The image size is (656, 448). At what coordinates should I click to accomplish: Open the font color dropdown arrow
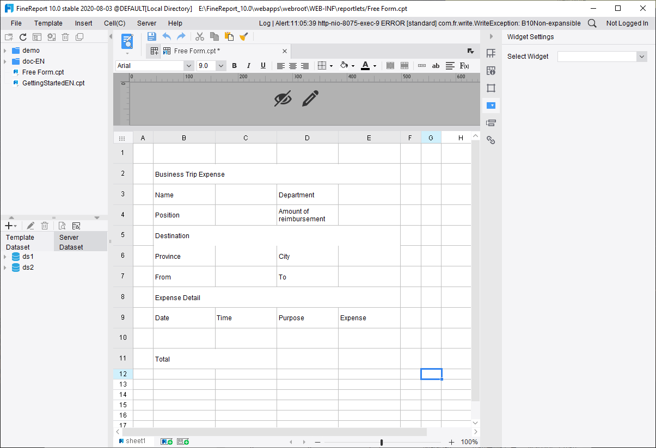[x=375, y=66]
